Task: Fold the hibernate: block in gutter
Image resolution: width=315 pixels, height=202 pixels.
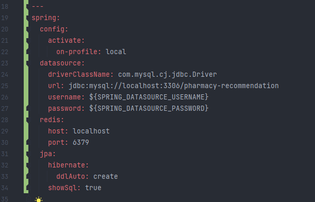Action: (x=28, y=165)
